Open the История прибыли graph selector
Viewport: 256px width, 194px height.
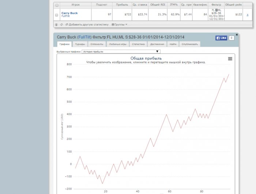pyautogui.click(x=121, y=52)
